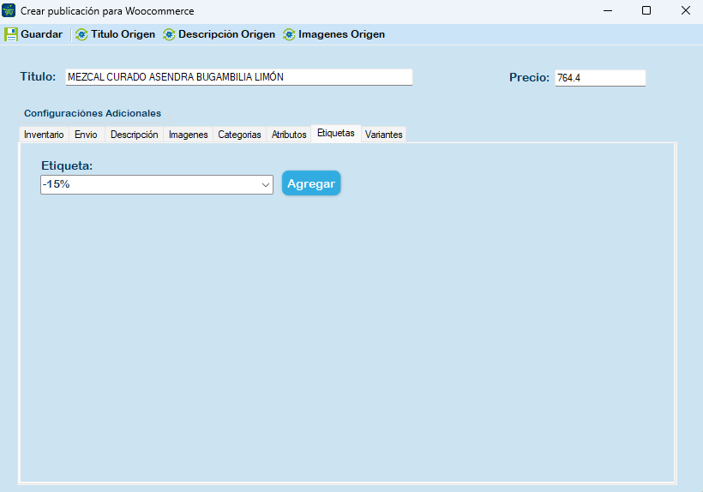Expand the Etiqueta dropdown arrow
Image resolution: width=703 pixels, height=492 pixels.
(x=265, y=185)
